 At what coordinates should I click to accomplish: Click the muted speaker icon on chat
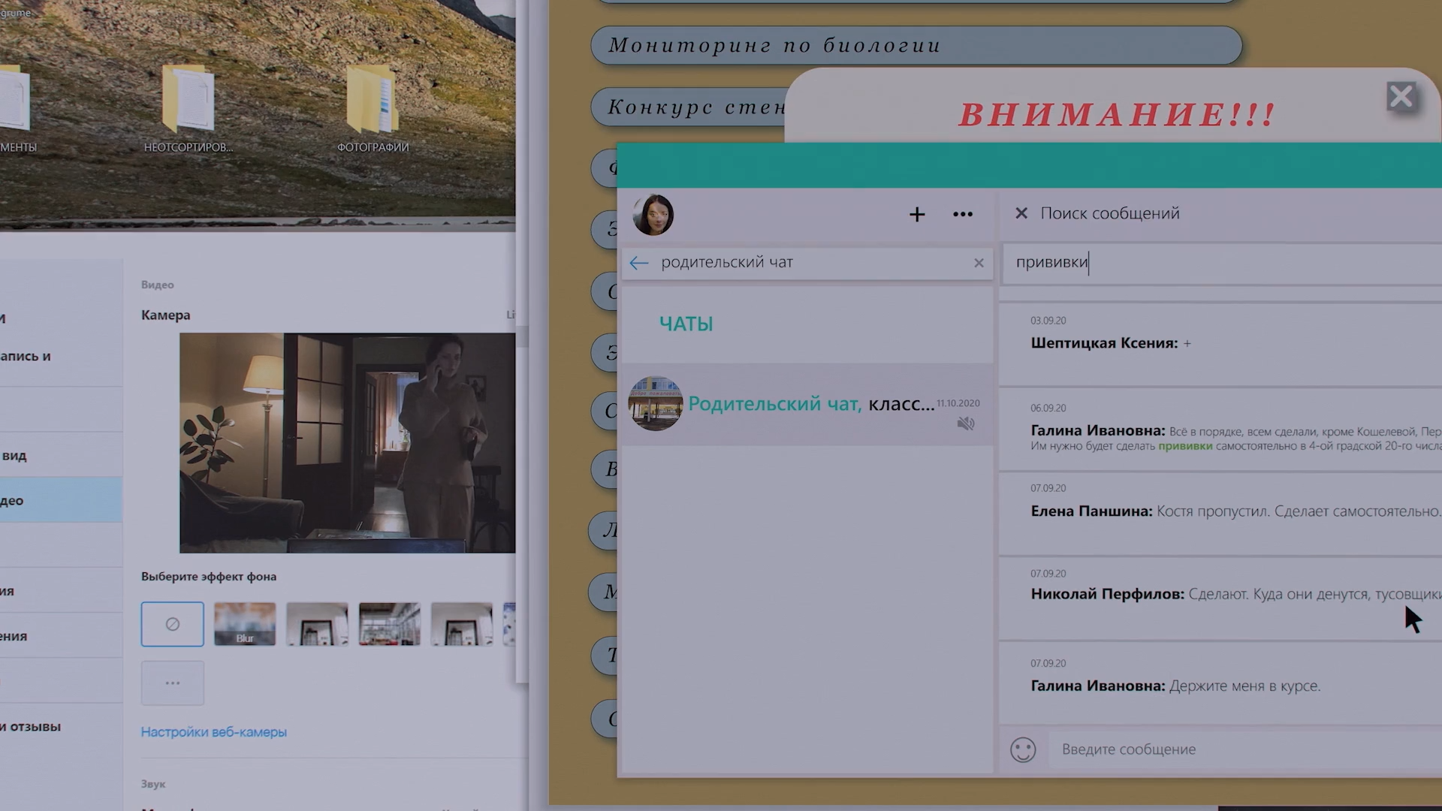point(966,424)
